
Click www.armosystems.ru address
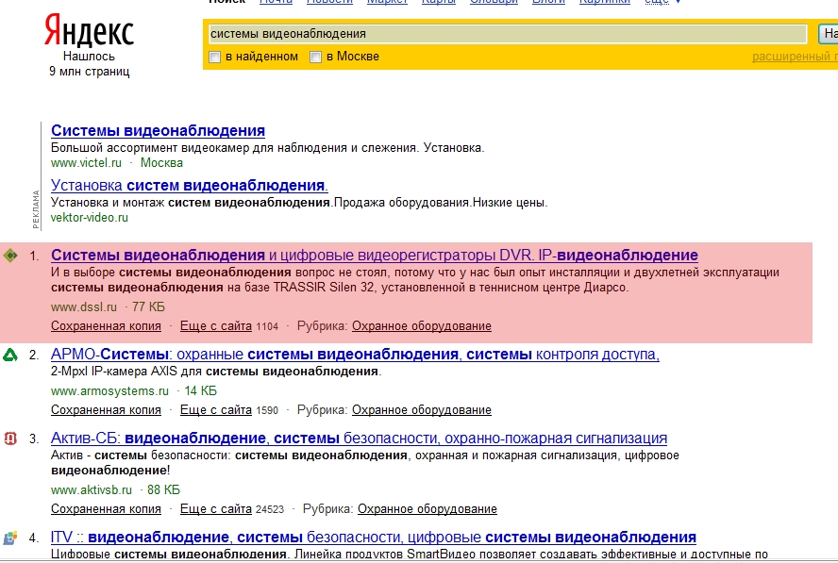coord(109,391)
